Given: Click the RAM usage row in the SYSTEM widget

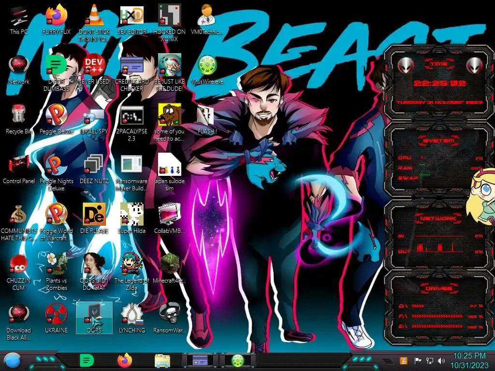Looking at the screenshot, I should pyautogui.click(x=440, y=168).
